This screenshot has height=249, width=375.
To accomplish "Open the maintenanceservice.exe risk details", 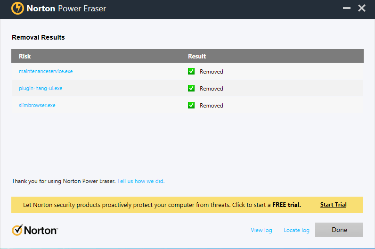I will [46, 72].
